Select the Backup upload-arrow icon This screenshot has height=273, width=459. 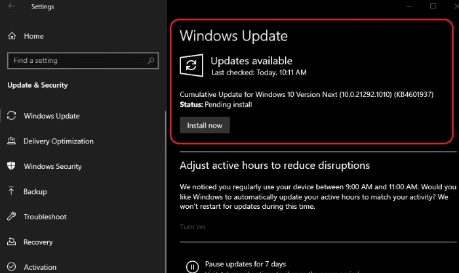[x=11, y=191]
